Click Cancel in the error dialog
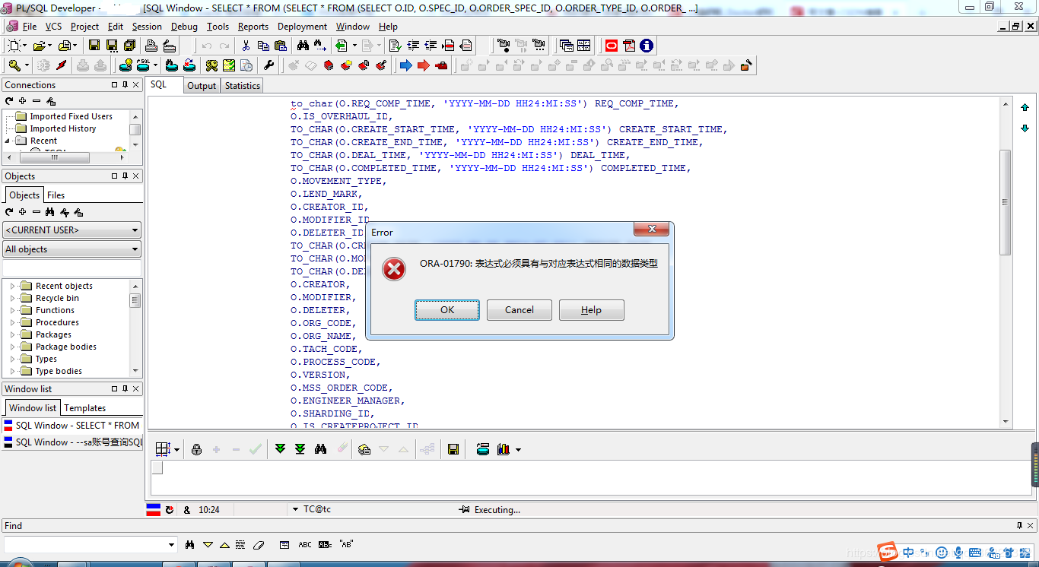Image resolution: width=1039 pixels, height=567 pixels. click(519, 309)
